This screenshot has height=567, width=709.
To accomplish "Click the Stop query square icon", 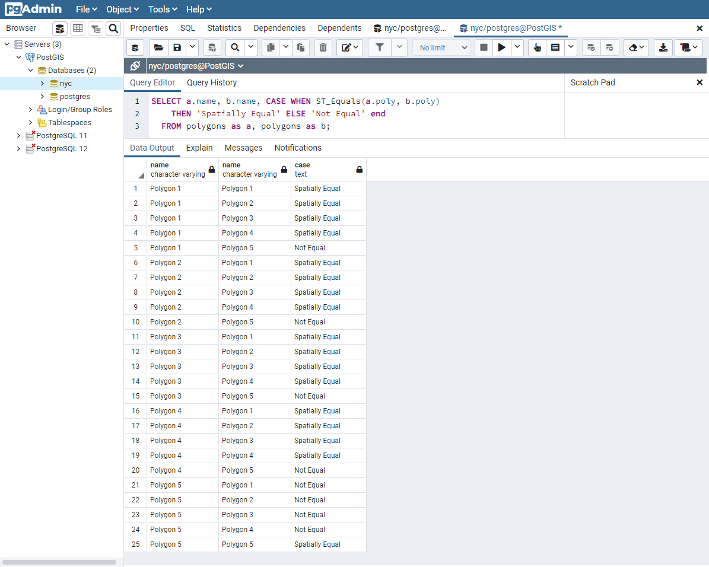I will [x=484, y=47].
